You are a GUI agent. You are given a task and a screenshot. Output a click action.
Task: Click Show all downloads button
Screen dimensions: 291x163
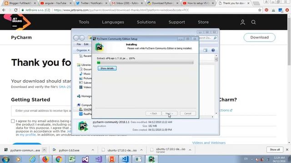(275, 149)
